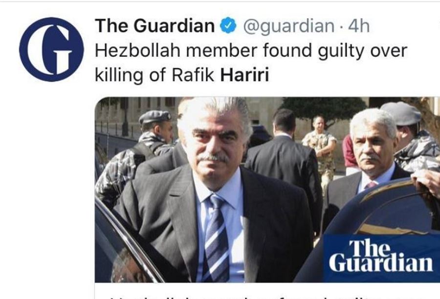Viewport: 440px width, 299px height.
Task: Open The Guardian profile avatar
Action: (x=51, y=49)
